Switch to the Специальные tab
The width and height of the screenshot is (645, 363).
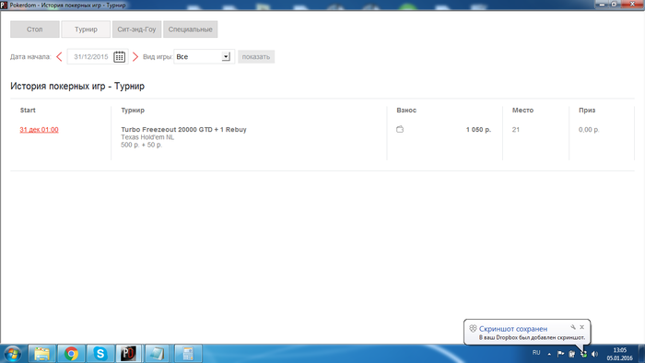point(191,29)
